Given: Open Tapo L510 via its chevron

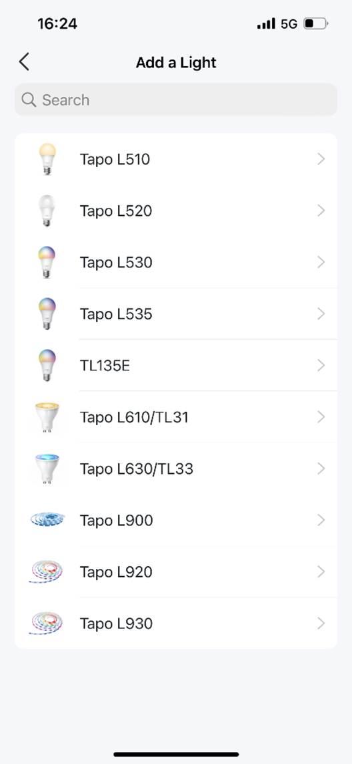Looking at the screenshot, I should [x=321, y=159].
